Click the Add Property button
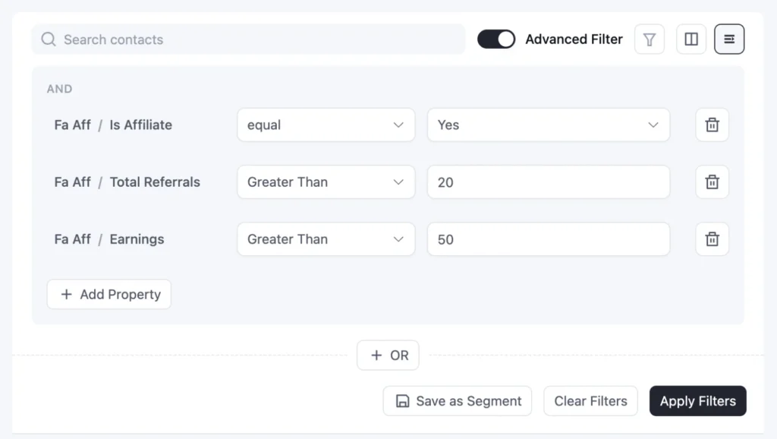This screenshot has width=777, height=439. tap(109, 294)
